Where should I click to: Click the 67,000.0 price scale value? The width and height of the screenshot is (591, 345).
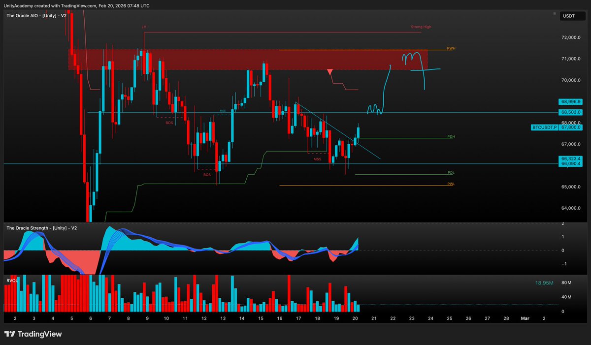[571, 144]
